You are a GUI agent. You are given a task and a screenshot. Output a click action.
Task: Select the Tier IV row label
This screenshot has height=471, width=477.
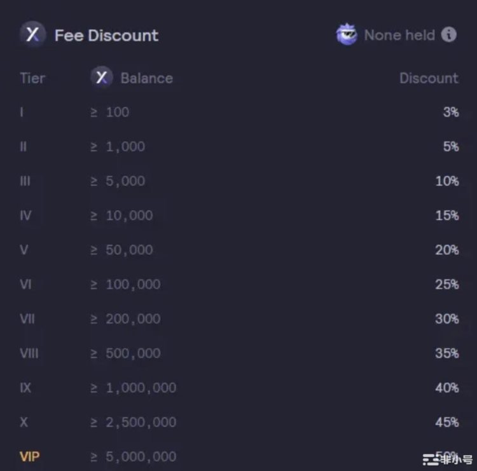pyautogui.click(x=25, y=215)
